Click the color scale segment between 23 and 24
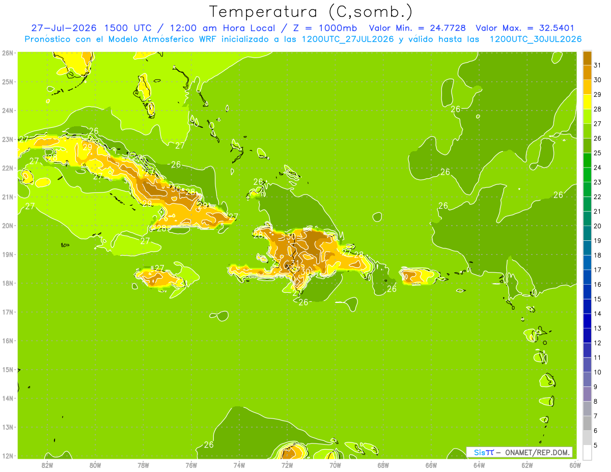 pyautogui.click(x=587, y=175)
